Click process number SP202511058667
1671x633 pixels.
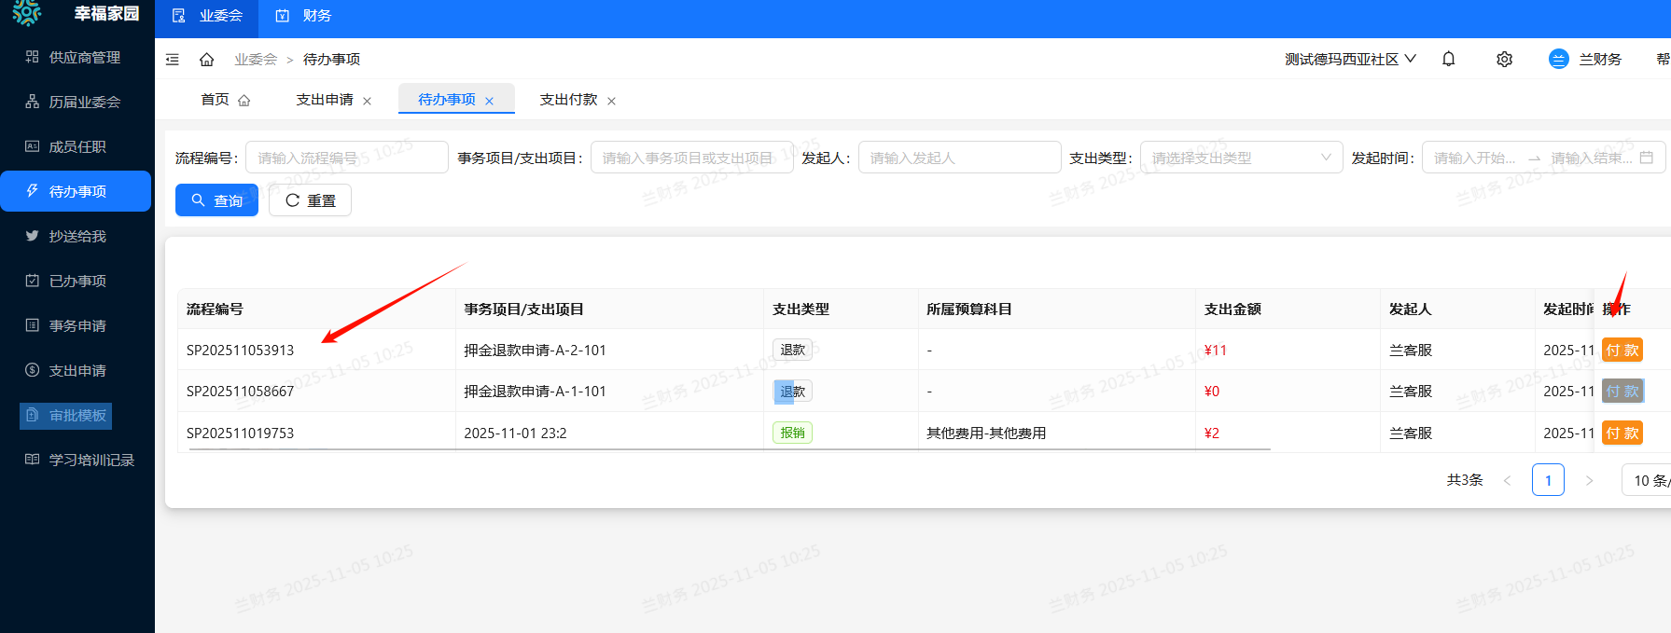click(241, 392)
